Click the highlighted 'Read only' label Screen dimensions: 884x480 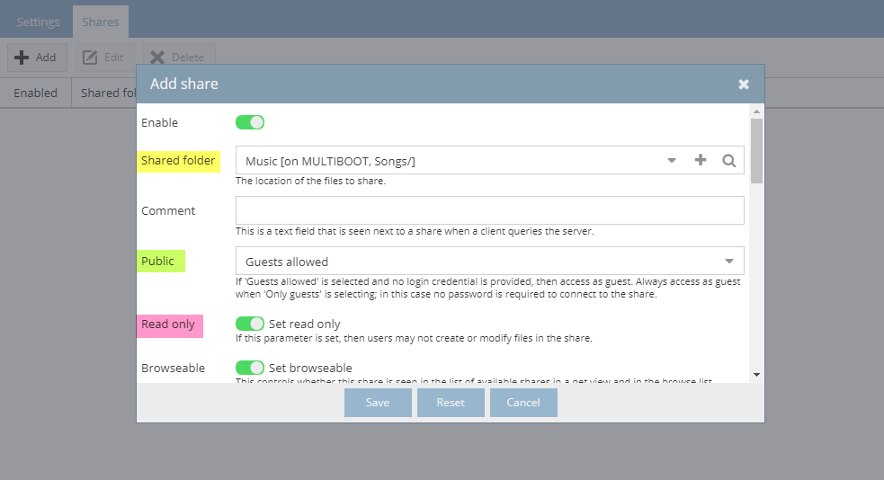(x=168, y=324)
